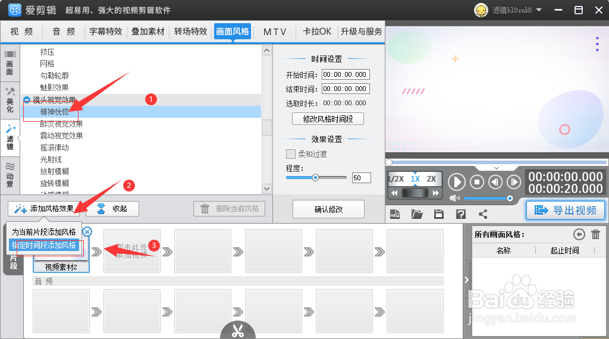This screenshot has width=609, height=339.
Task: Play the video preview
Action: pos(457,182)
